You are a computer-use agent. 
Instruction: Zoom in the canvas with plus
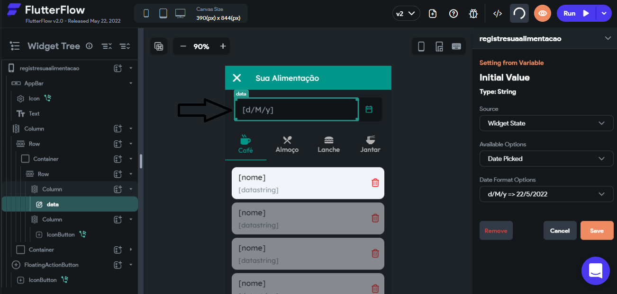(x=223, y=46)
